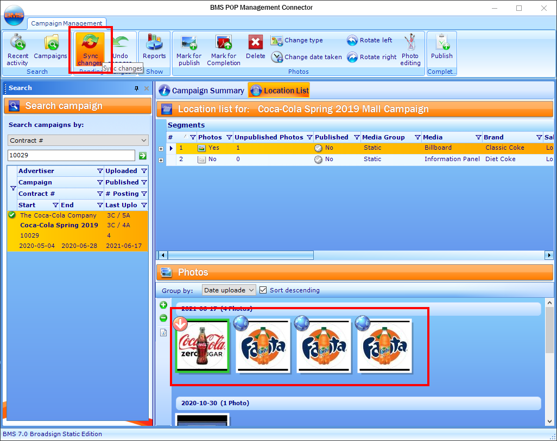Screen dimensions: 557x441
Task: Click the Brand column filter icon
Action: point(539,137)
